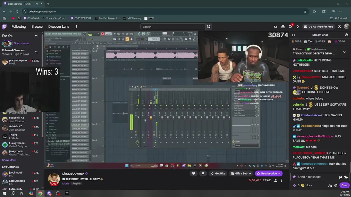Open the Windows Start button
This screenshot has height=197, width=351.
4,193
